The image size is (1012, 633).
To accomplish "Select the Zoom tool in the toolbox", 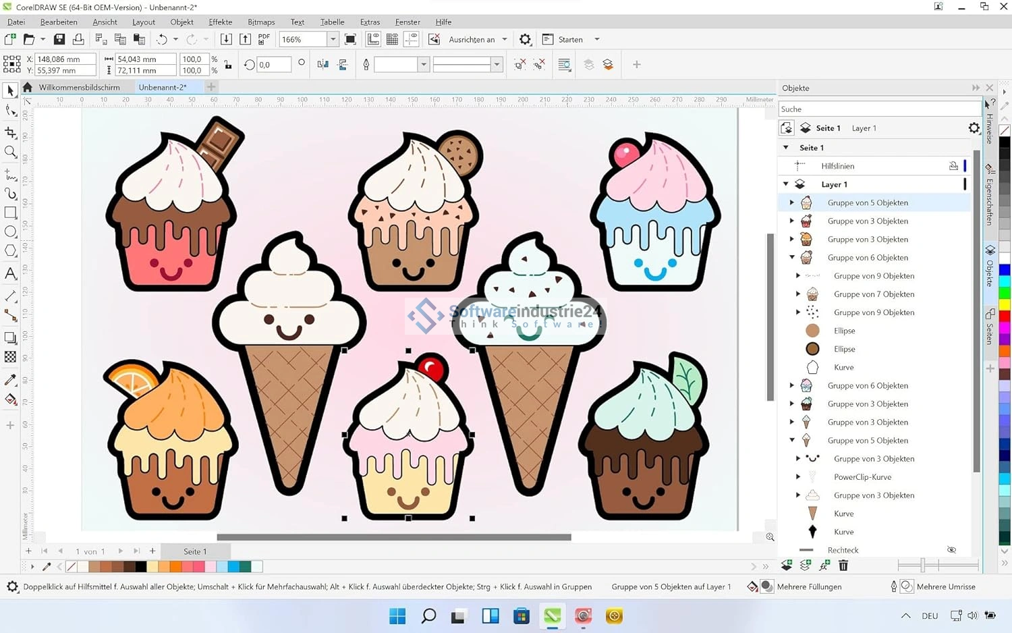I will pos(10,152).
